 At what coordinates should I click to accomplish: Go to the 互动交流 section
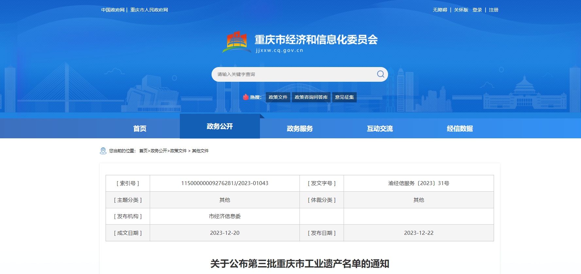click(380, 128)
